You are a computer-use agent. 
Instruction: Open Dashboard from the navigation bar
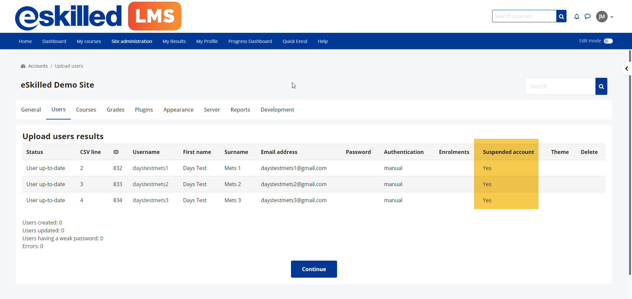54,41
